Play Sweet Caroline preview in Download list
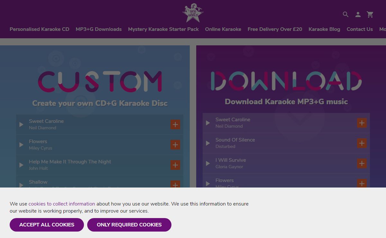386x238 pixels. coord(208,123)
